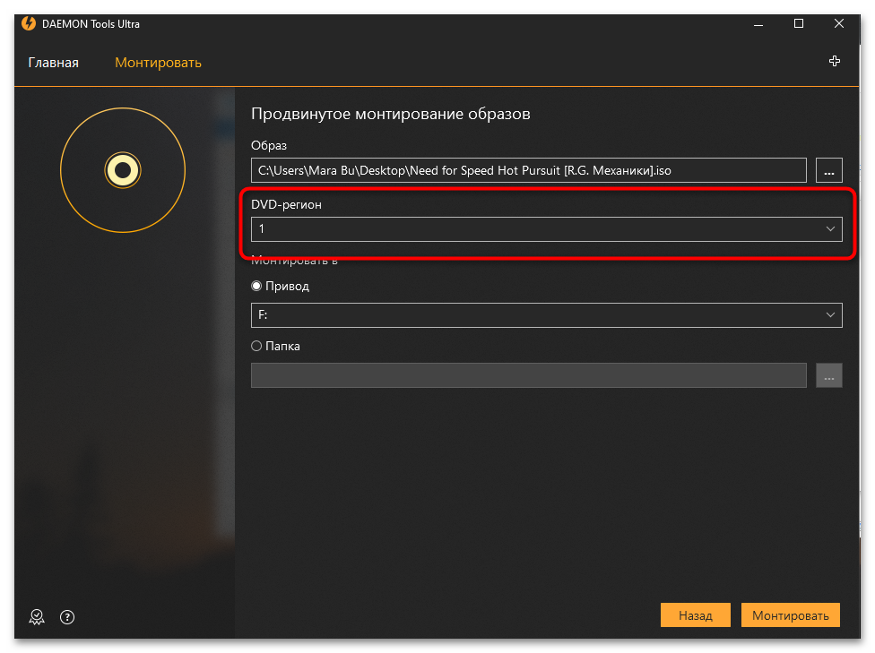Click the Папка folder path field
This screenshot has width=875, height=653.
tap(528, 375)
